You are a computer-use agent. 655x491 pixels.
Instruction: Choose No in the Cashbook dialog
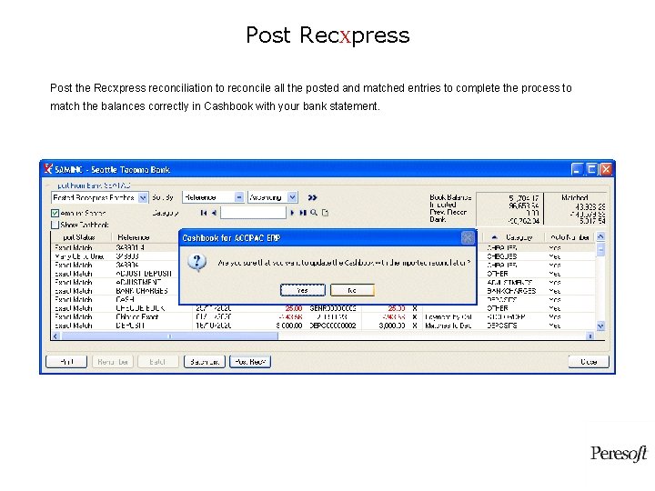(352, 290)
